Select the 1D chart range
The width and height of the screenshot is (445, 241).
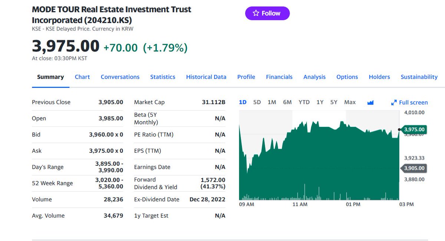pos(243,102)
